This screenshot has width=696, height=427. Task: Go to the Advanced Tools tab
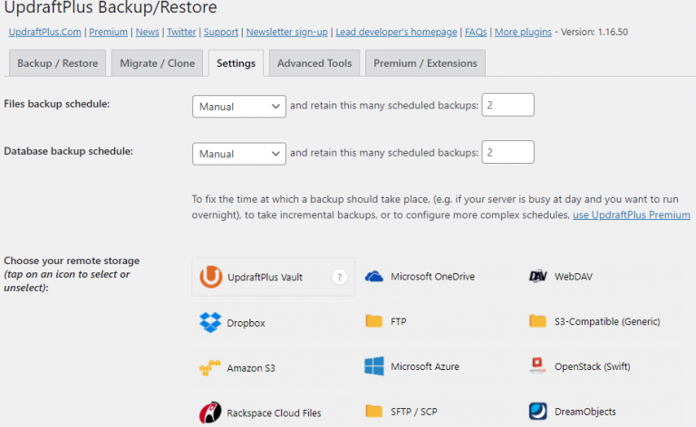314,63
